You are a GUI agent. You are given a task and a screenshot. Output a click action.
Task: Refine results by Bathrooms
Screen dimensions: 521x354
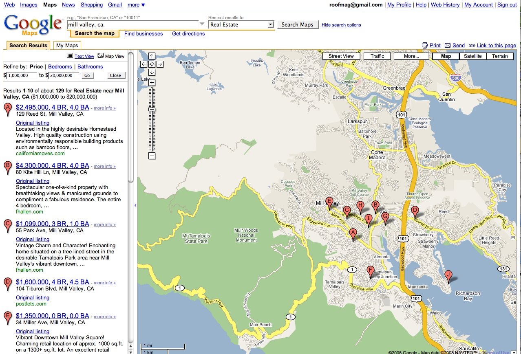tap(90, 67)
